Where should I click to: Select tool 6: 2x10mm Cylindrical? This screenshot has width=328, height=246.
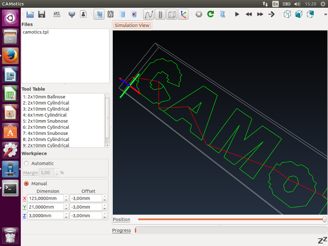[46, 127]
